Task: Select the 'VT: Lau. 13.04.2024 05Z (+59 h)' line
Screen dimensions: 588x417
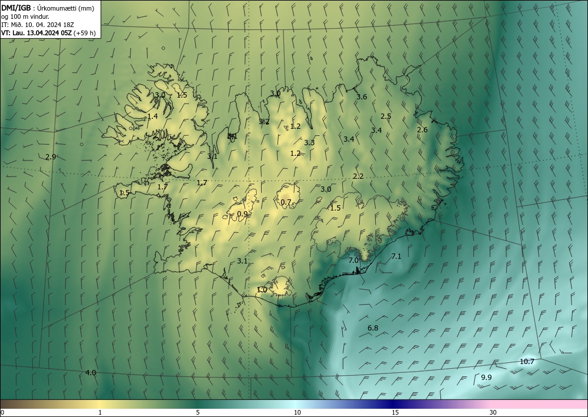Action: pos(48,33)
